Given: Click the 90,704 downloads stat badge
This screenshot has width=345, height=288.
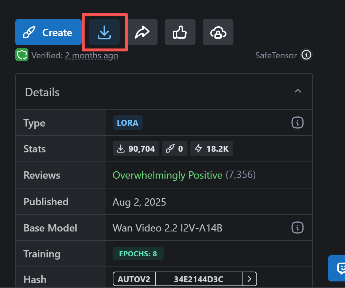Looking at the screenshot, I should [136, 149].
